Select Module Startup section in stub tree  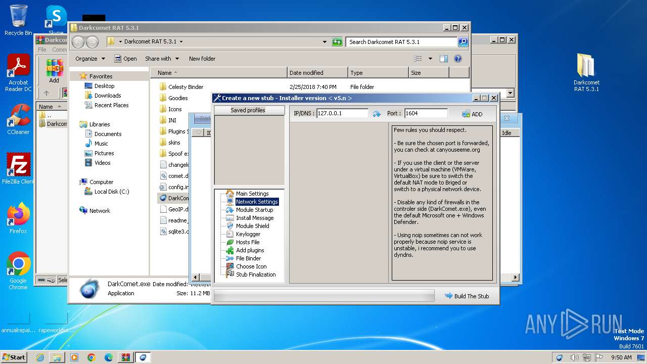tap(254, 210)
